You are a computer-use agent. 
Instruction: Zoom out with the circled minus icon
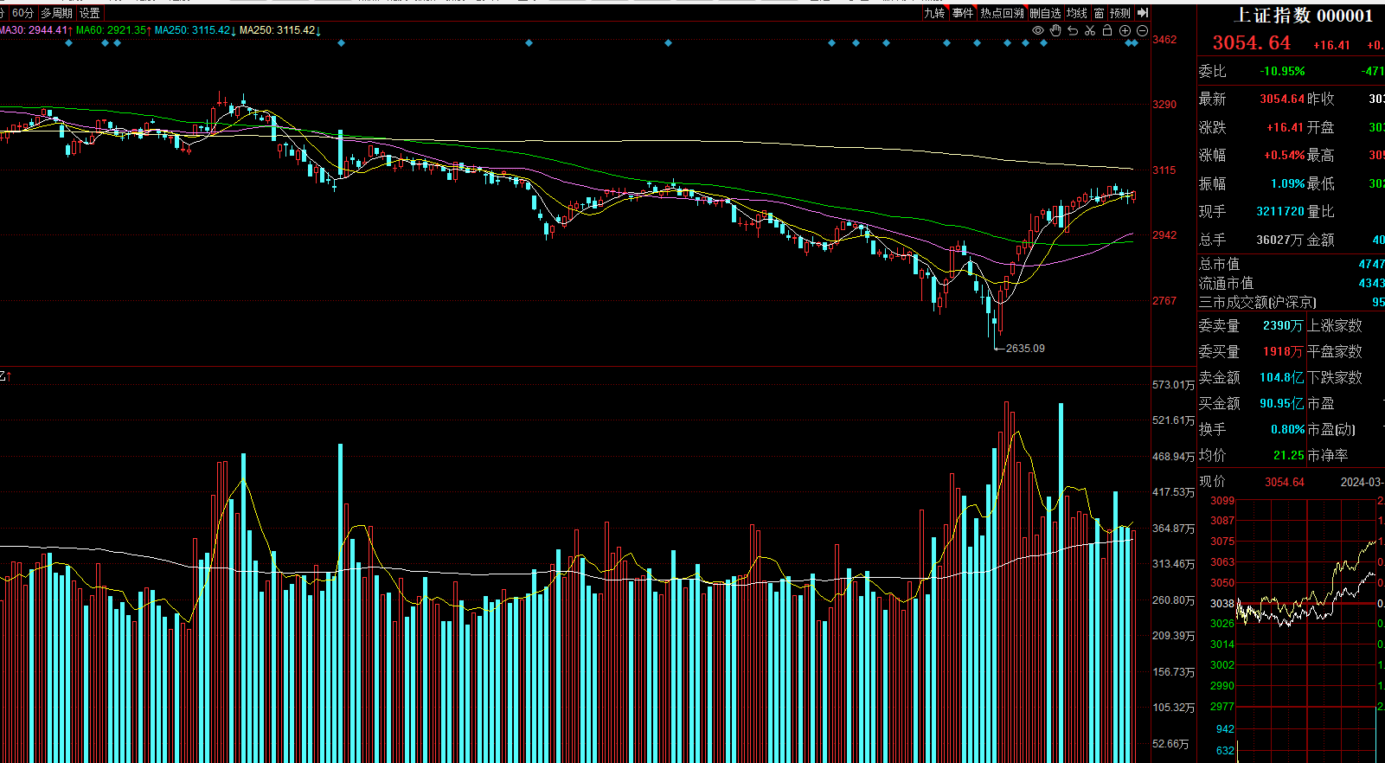point(1142,30)
